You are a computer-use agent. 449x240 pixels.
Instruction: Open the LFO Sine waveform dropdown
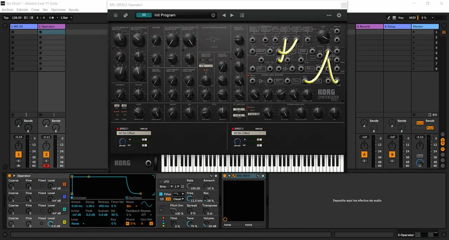point(166,186)
